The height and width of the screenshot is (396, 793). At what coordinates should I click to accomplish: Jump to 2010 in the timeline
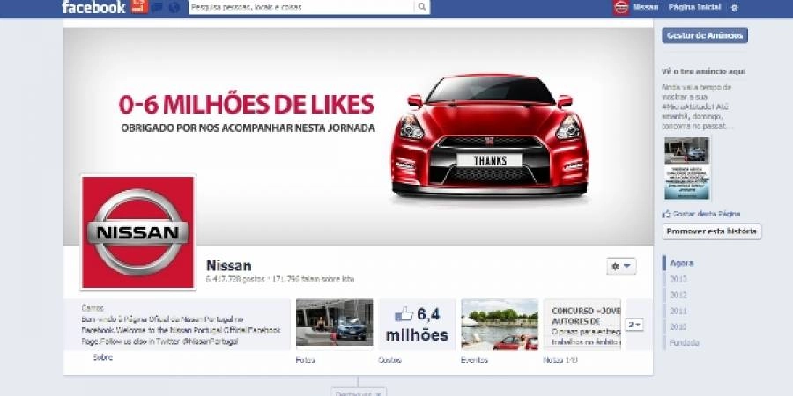tap(678, 326)
